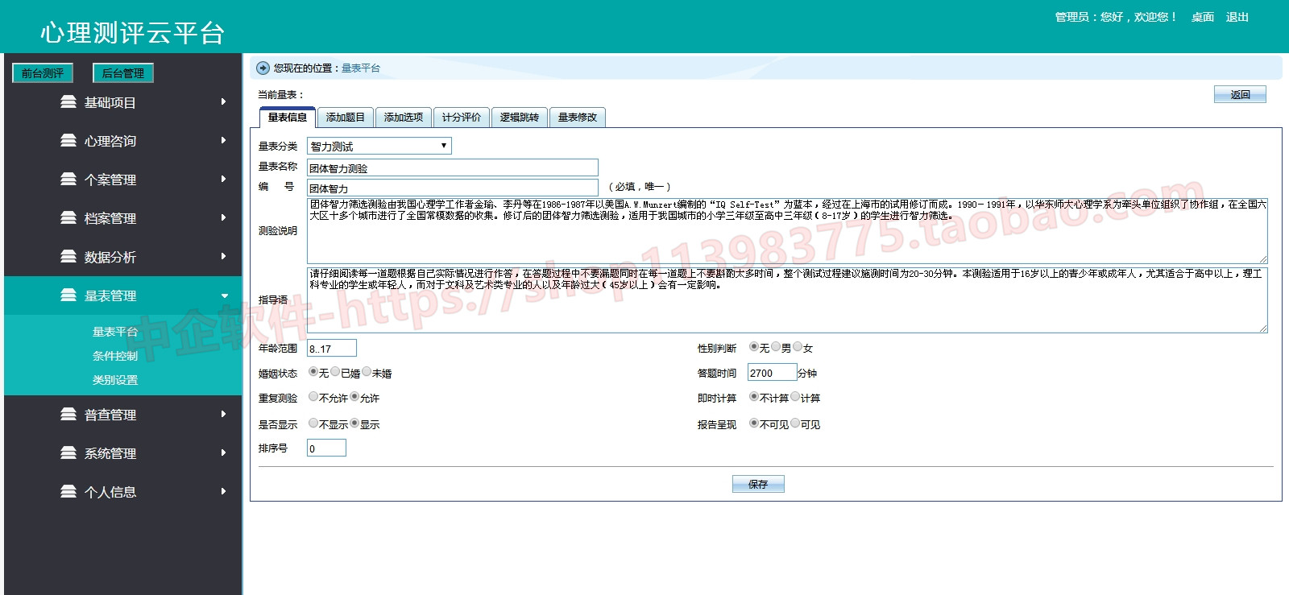
Task: Click the 量表名称 input field
Action: coord(453,167)
